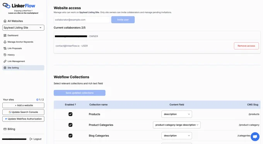Click the Content field column header
The height and width of the screenshot is (144, 263).
(177, 105)
